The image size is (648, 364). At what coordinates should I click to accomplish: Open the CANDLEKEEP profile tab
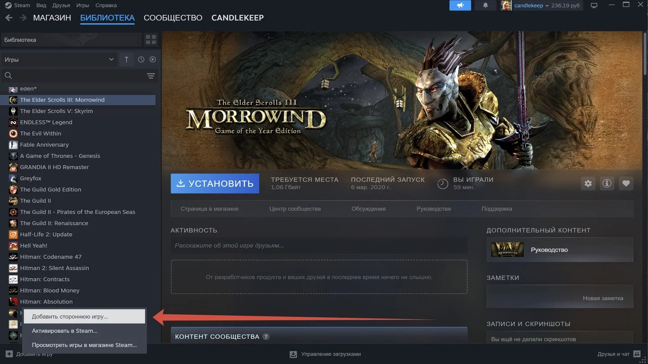(x=238, y=18)
